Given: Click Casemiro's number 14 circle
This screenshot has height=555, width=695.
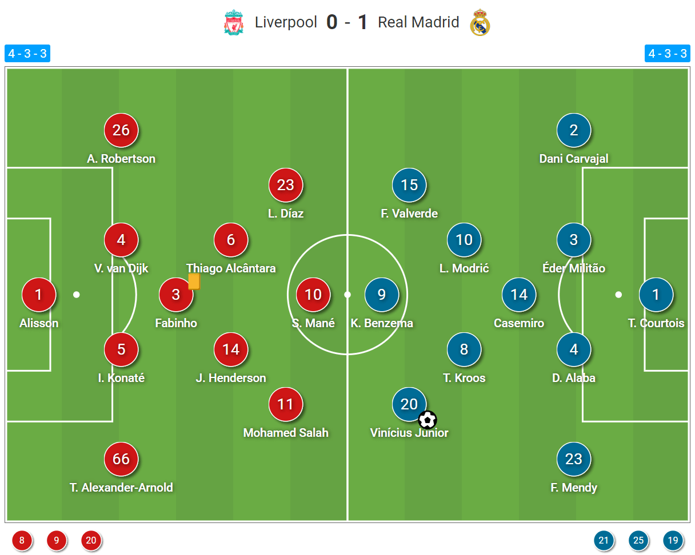Looking at the screenshot, I should click(x=519, y=295).
